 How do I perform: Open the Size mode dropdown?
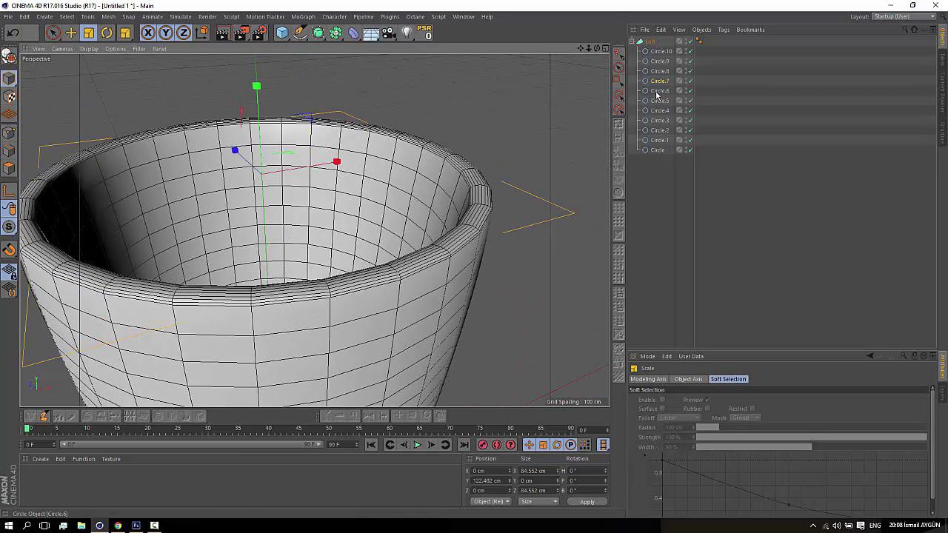538,502
